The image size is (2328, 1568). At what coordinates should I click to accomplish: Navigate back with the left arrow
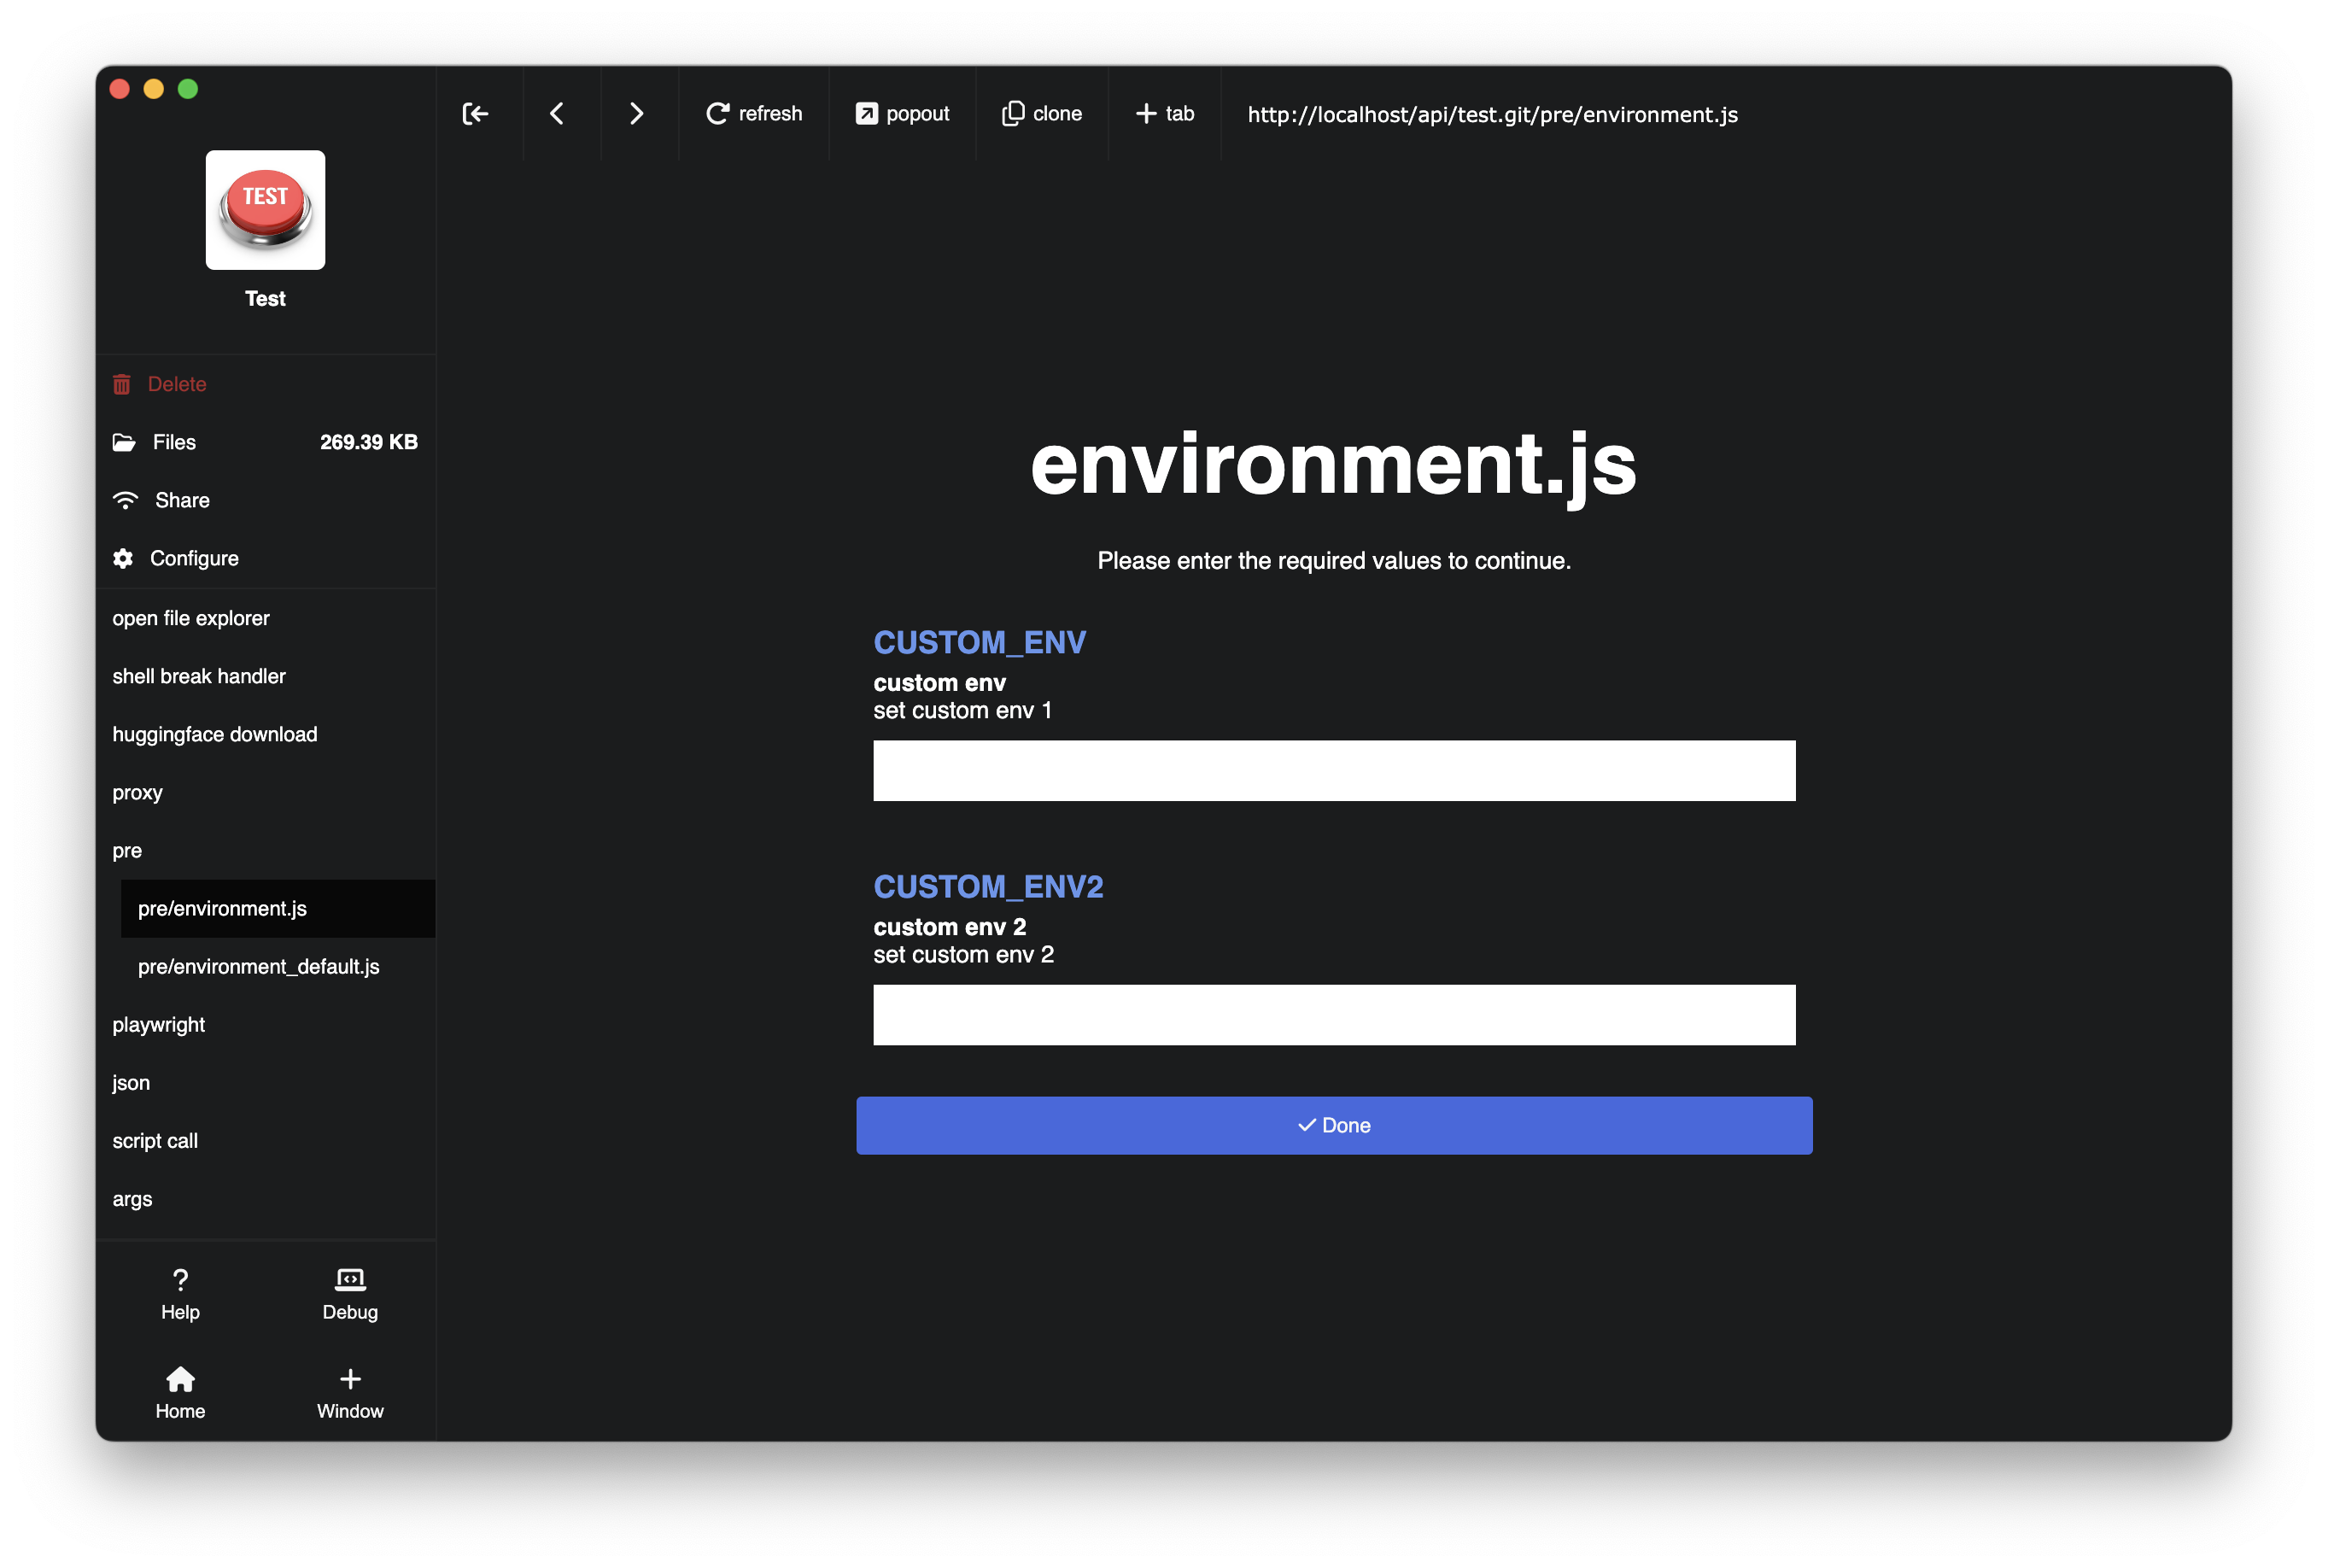(557, 113)
